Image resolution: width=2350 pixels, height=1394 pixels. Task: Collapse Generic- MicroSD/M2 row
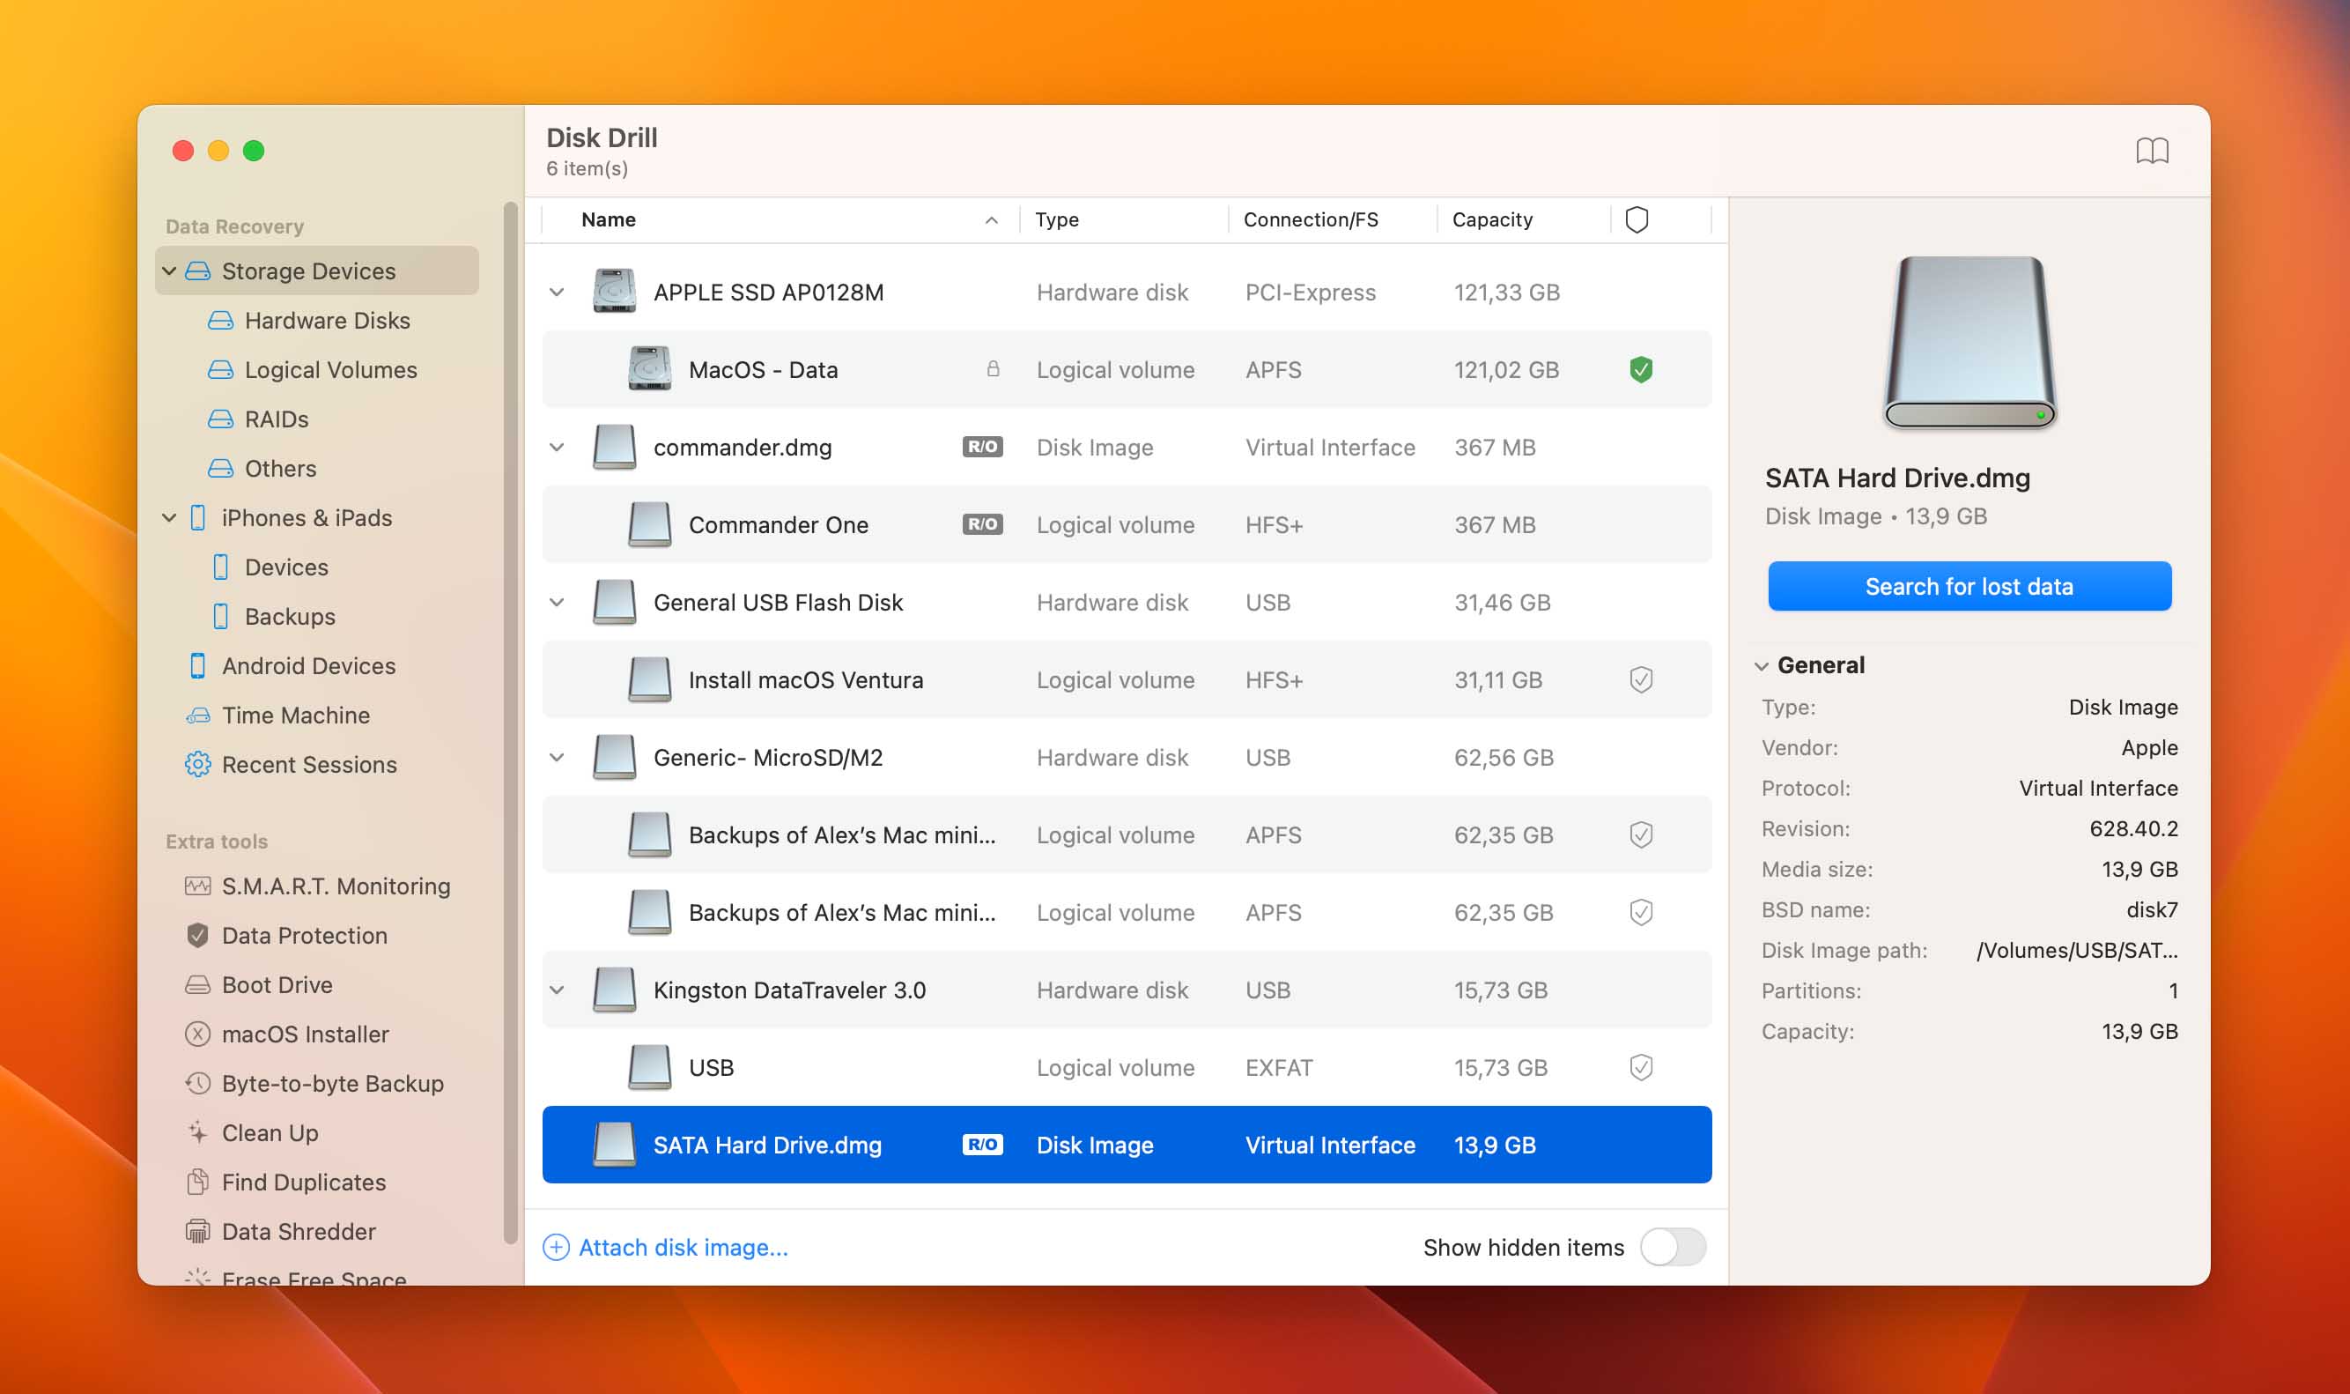(x=557, y=757)
